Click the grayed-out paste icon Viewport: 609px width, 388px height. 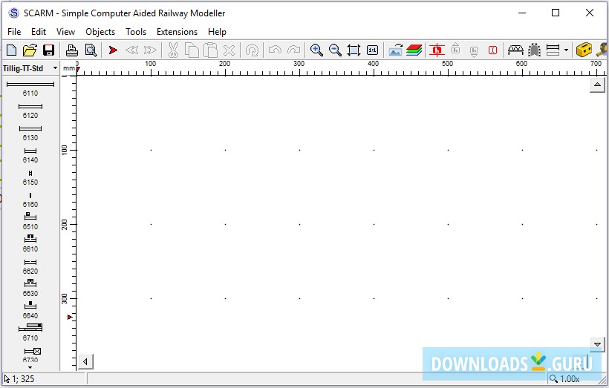pos(210,50)
